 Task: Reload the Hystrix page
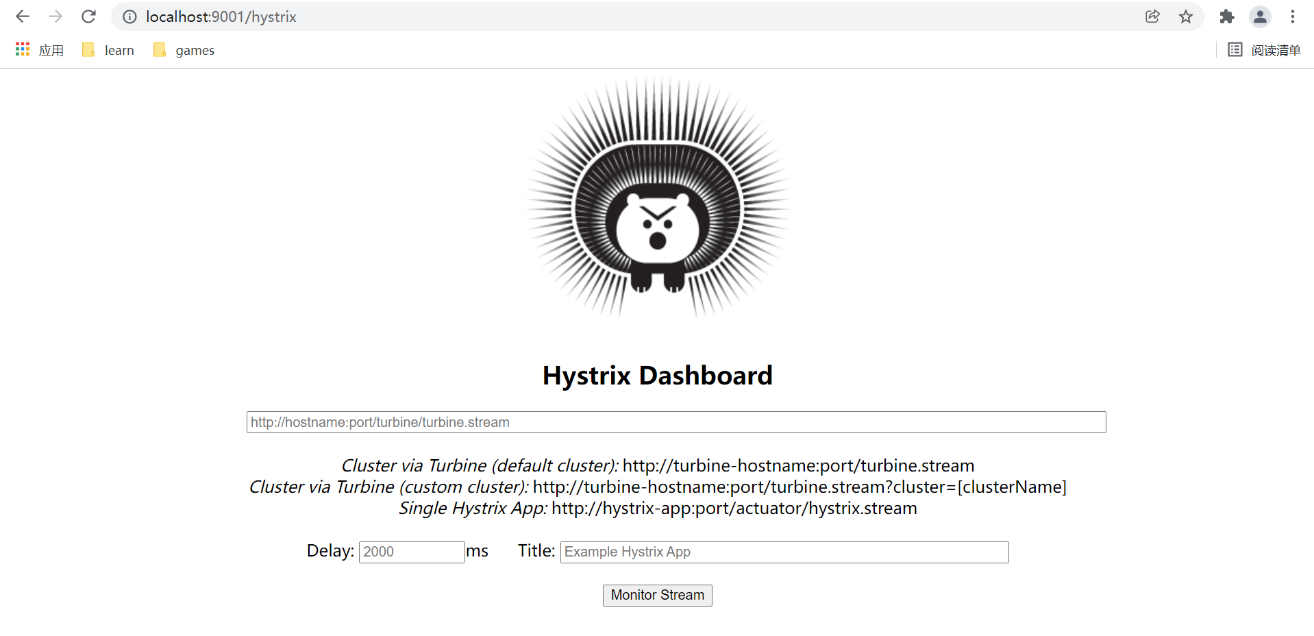[x=88, y=16]
